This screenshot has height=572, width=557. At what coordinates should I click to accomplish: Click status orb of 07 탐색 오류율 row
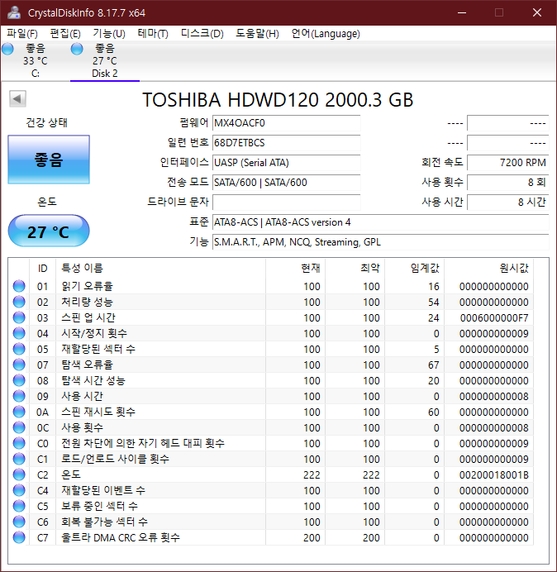[19, 365]
